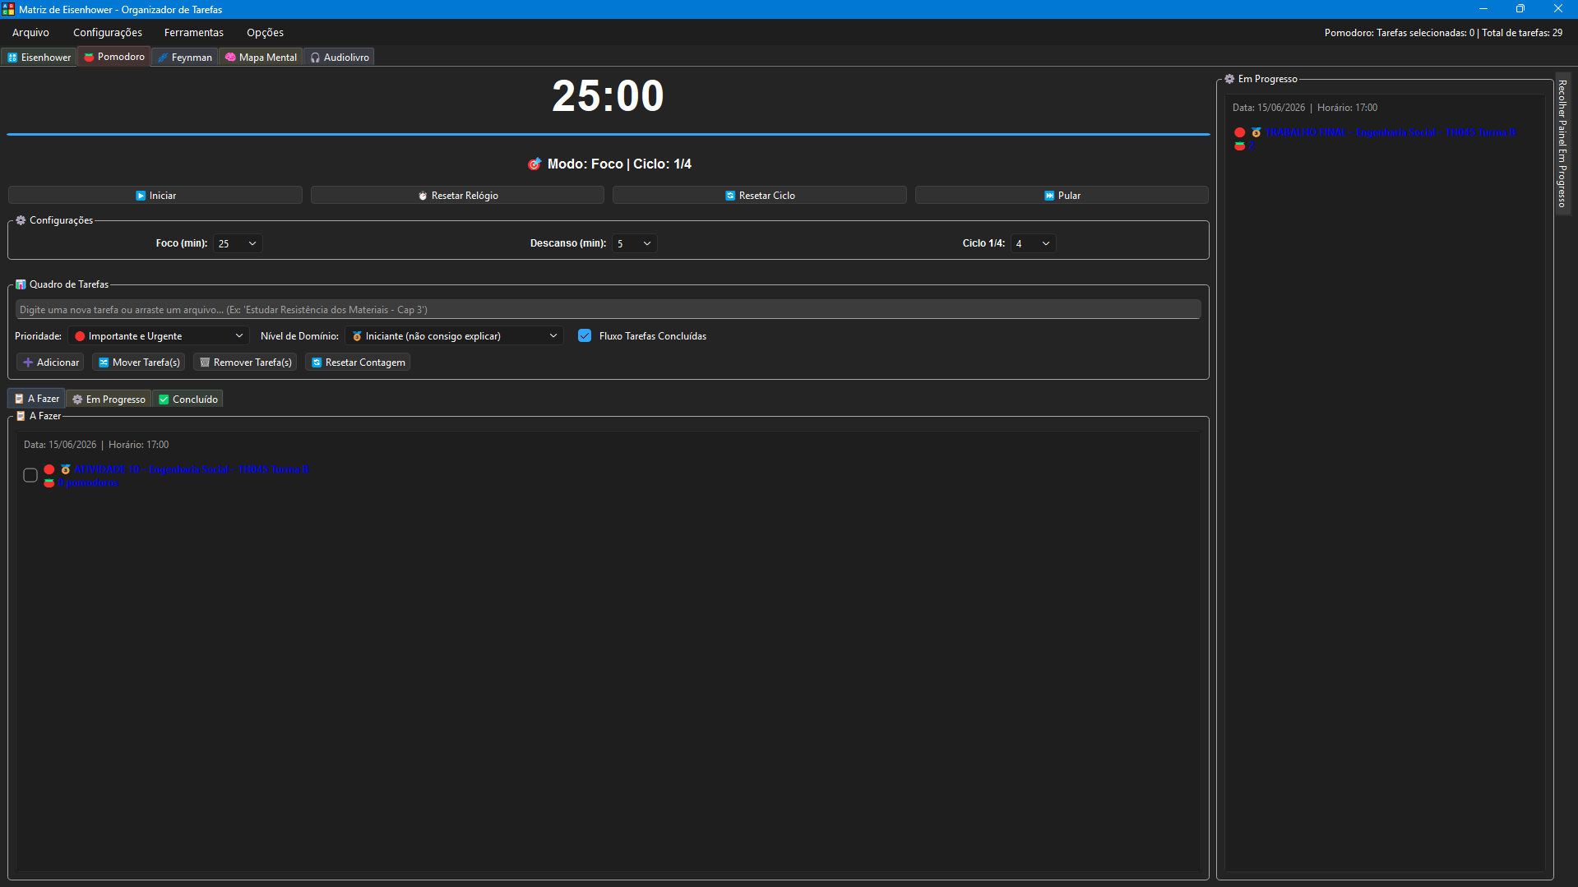Uncheck Fluxo Tarefas Concluídas checkbox
This screenshot has height=887, width=1578.
click(x=585, y=335)
